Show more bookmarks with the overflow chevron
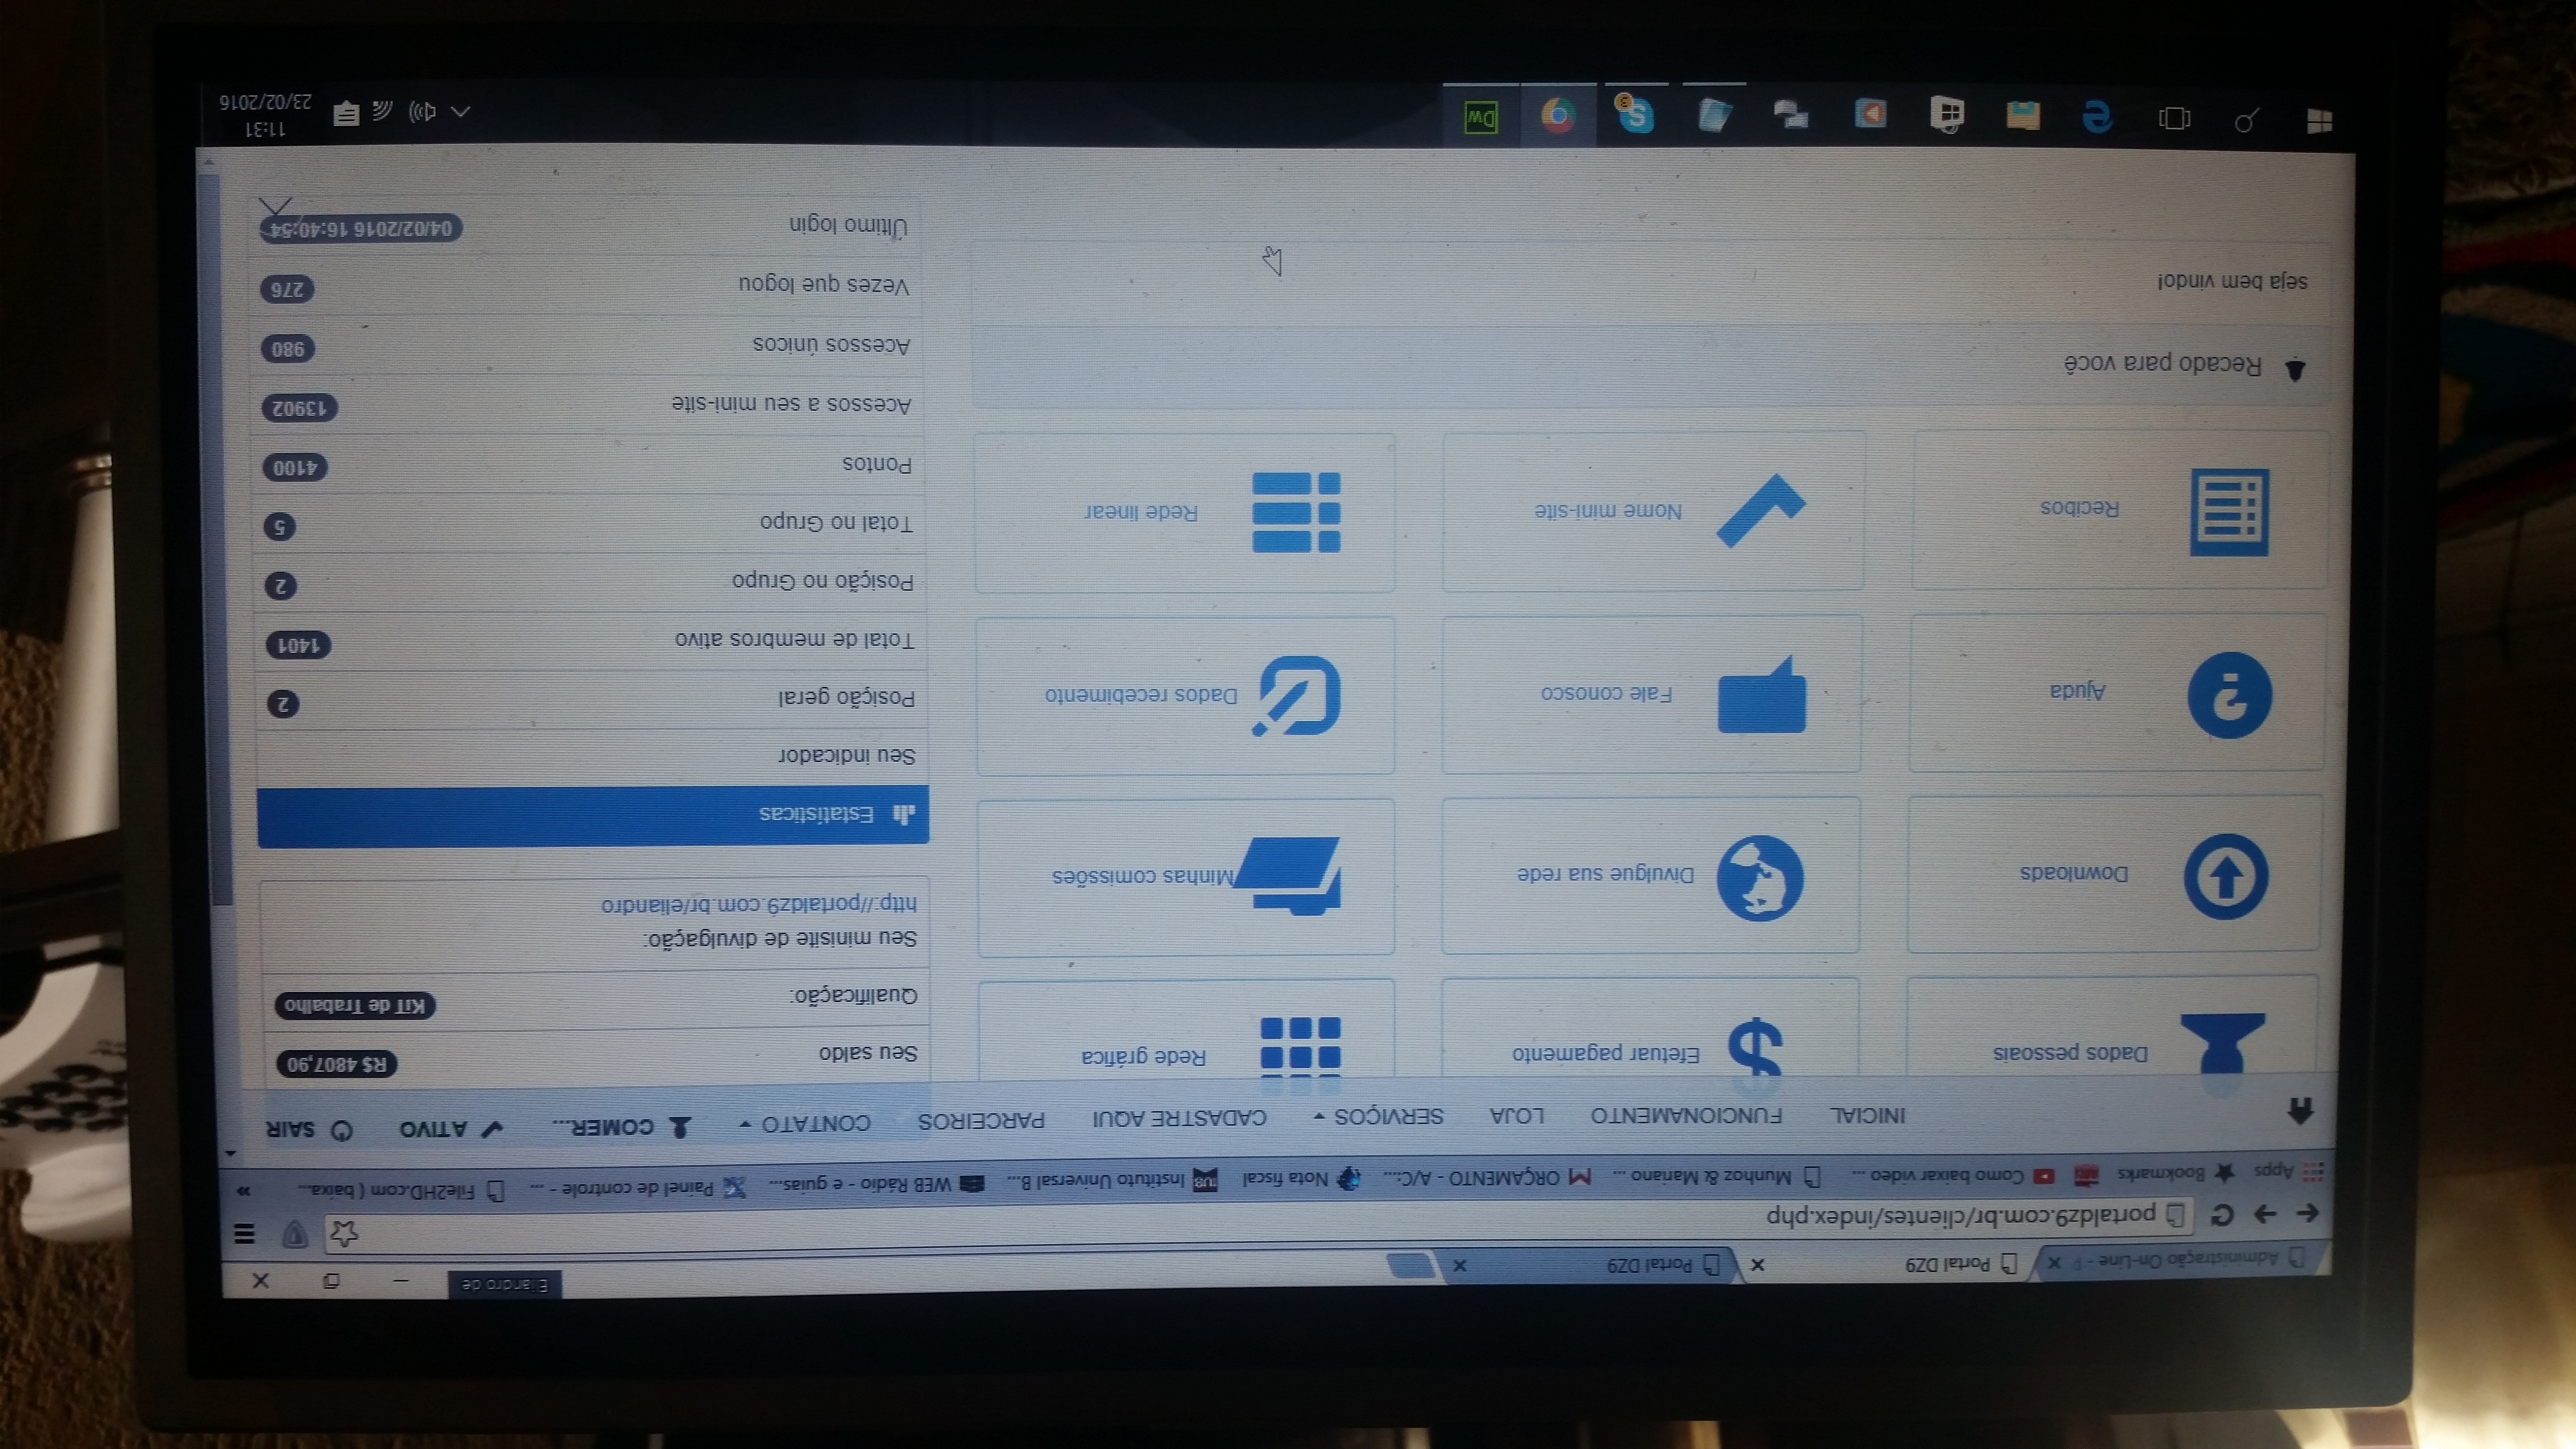This screenshot has width=2576, height=1449. tap(243, 1191)
